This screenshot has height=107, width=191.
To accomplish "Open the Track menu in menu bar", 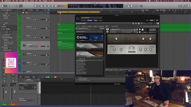I will click(x=21, y=1).
